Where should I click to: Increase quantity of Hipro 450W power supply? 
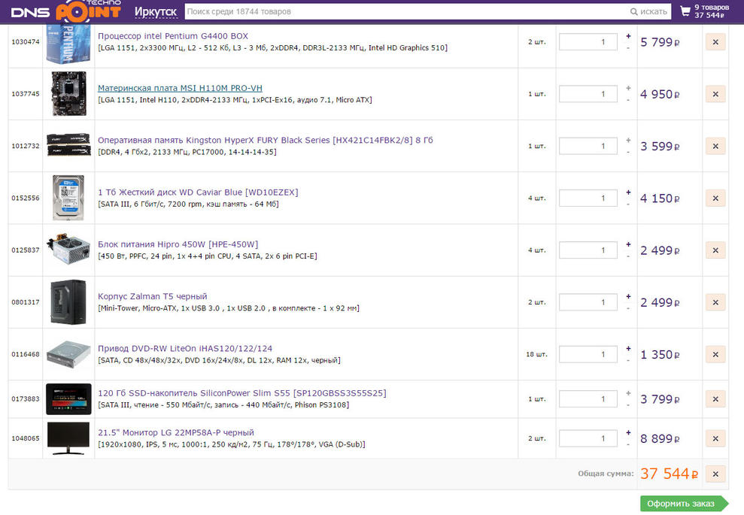pyautogui.click(x=628, y=244)
